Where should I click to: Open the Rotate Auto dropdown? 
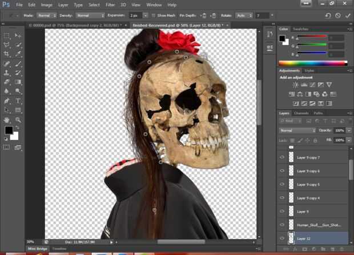[x=244, y=15]
